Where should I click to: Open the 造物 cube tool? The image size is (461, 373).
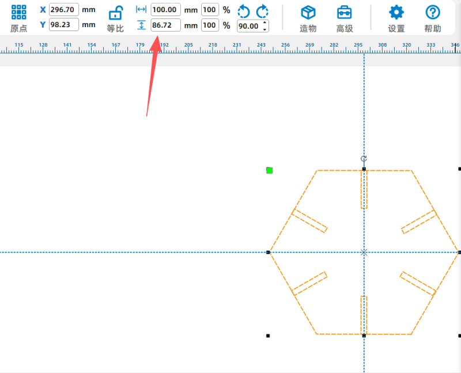pos(308,13)
